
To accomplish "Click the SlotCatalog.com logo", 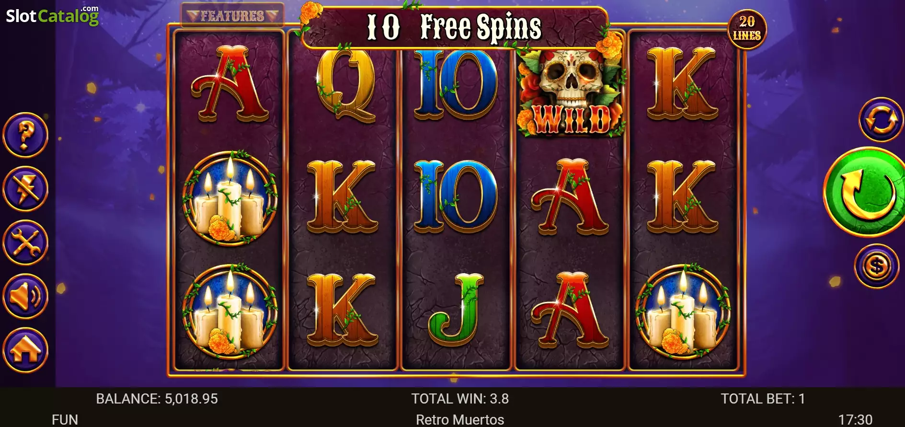I will (x=52, y=15).
